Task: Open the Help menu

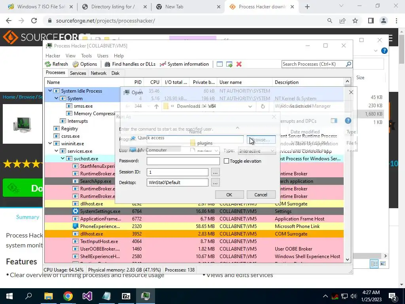Action: coord(119,55)
